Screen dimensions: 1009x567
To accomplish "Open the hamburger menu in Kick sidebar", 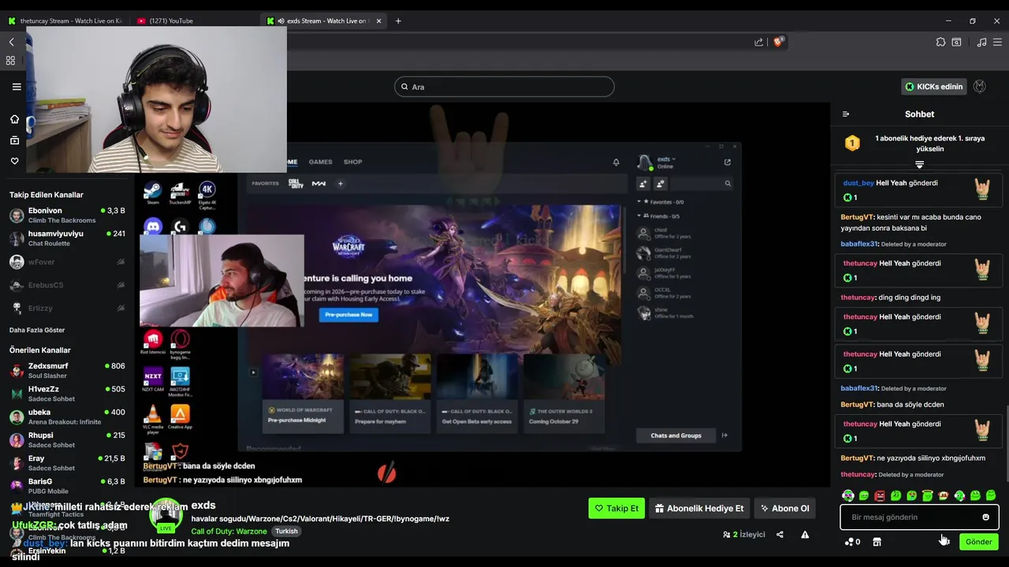I will [x=17, y=87].
